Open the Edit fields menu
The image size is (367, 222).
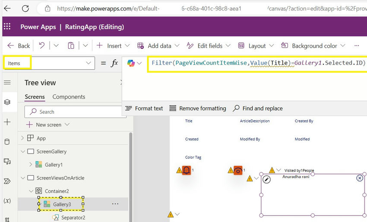click(209, 46)
